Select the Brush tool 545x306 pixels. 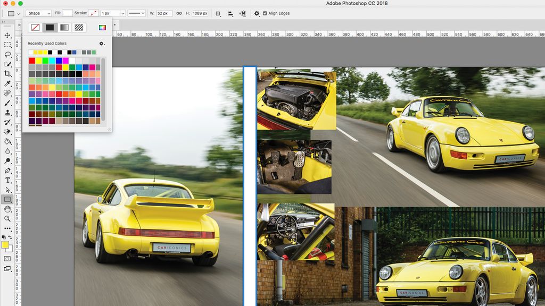pos(7,103)
